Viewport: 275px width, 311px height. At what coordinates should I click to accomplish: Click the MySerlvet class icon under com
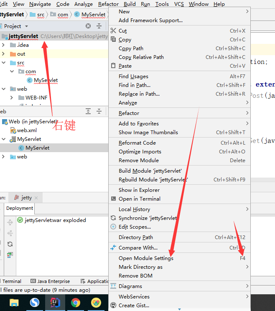30,80
